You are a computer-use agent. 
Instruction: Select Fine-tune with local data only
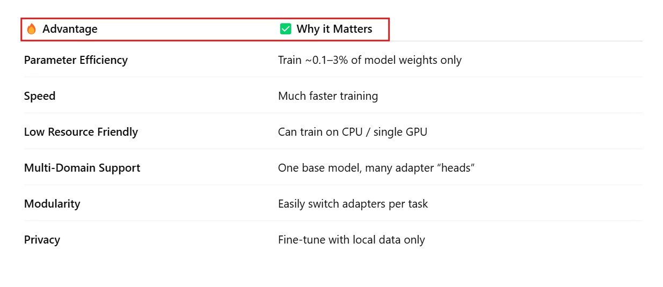point(351,240)
